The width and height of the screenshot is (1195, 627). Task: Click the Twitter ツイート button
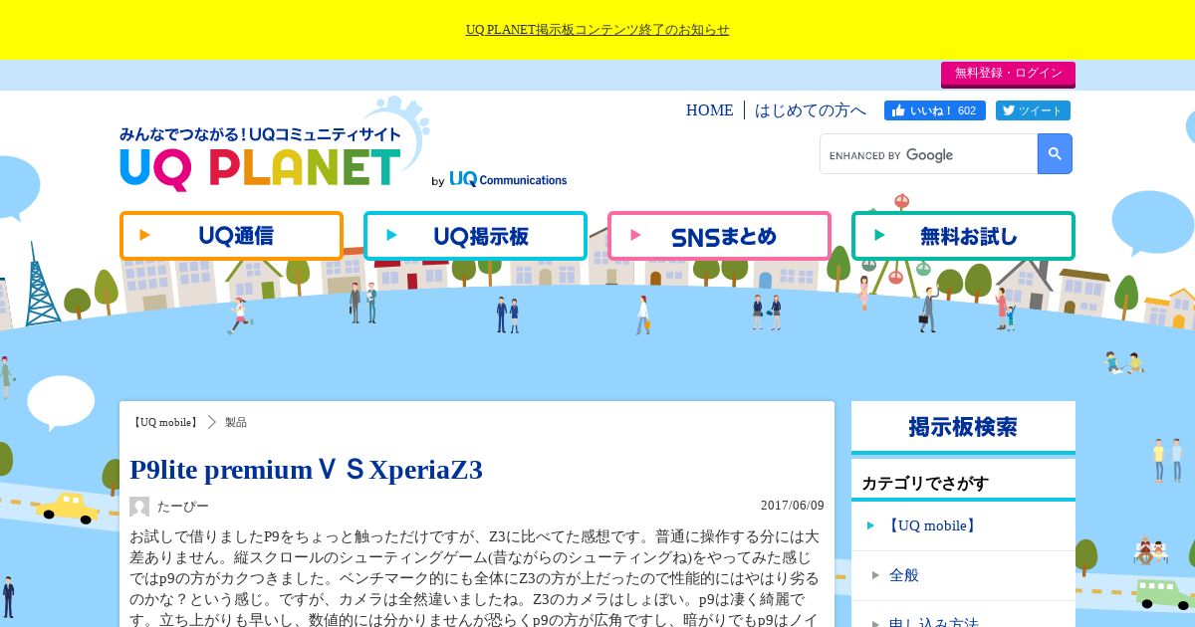pos(1033,110)
